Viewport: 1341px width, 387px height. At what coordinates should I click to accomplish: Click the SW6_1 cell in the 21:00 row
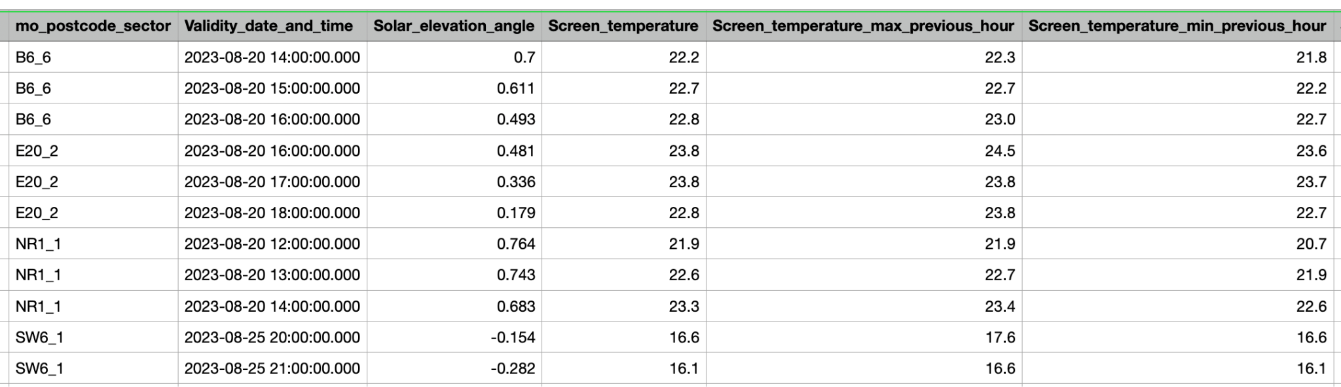(93, 368)
